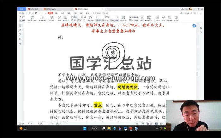Click the zoom in magnifier
The height and width of the screenshot is (138, 221).
pos(85,17)
